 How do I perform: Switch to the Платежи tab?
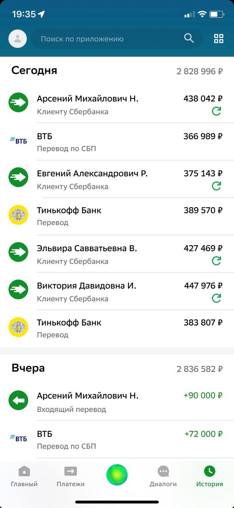click(70, 476)
